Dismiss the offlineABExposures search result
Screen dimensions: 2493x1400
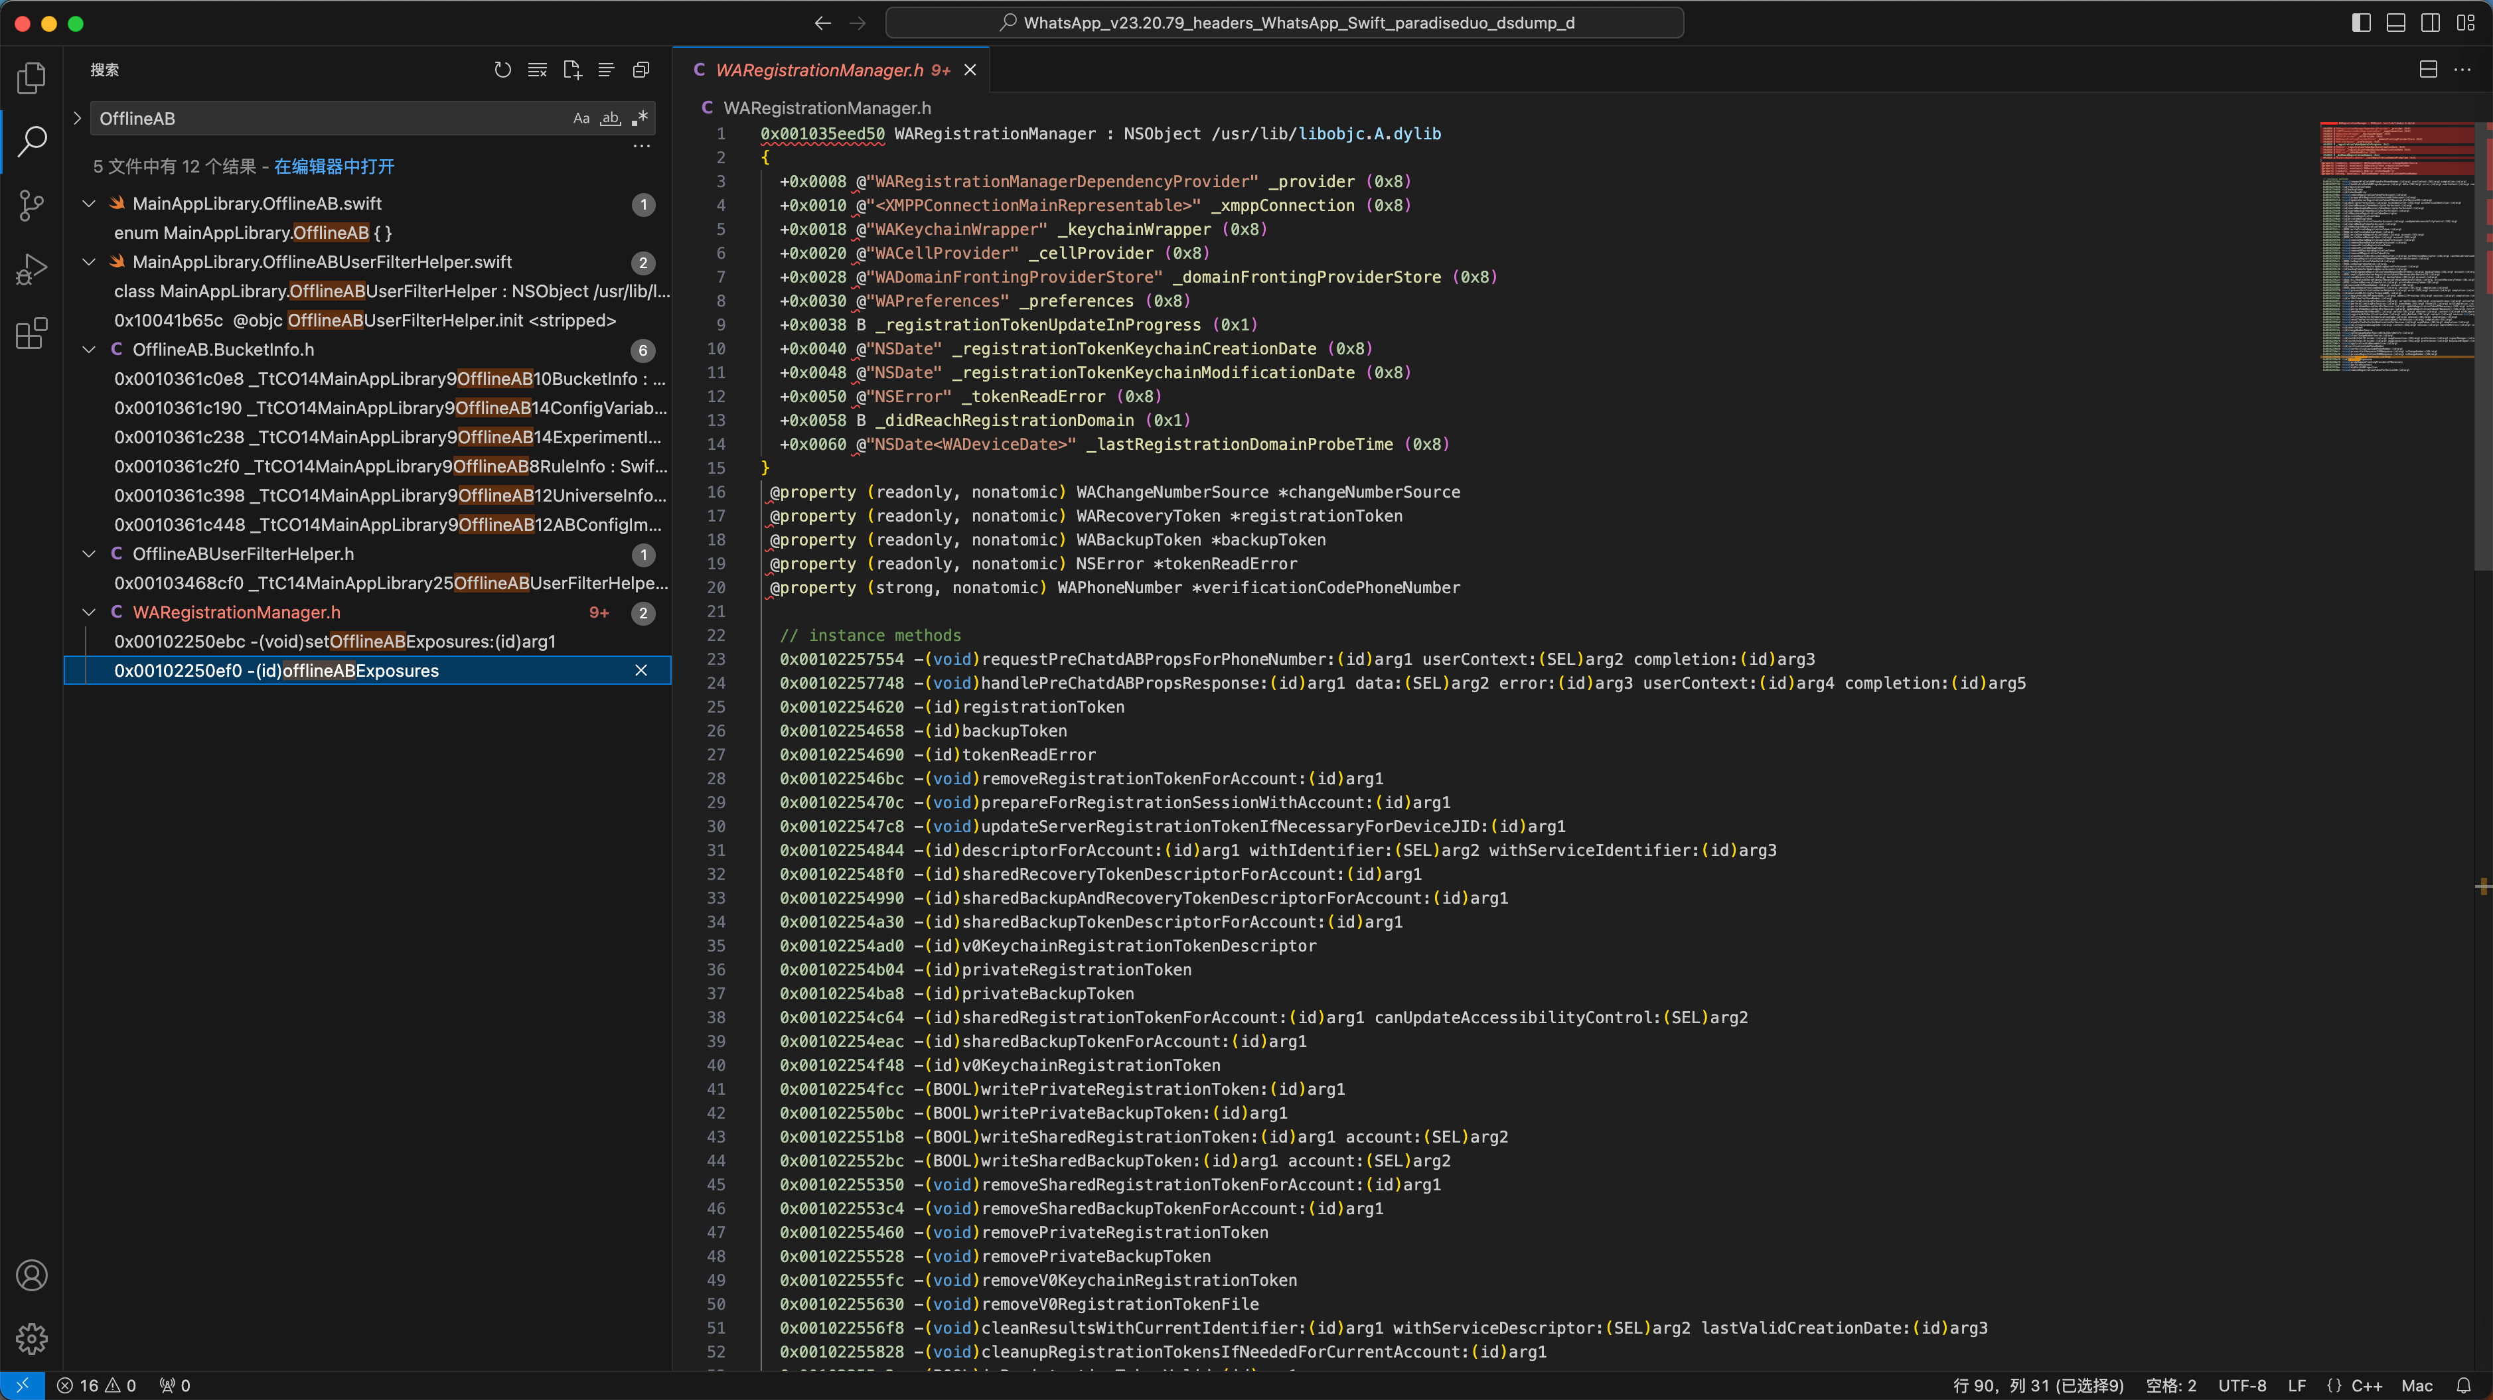click(x=641, y=671)
